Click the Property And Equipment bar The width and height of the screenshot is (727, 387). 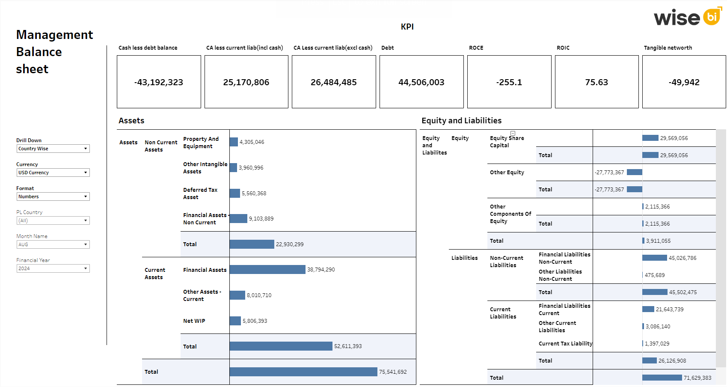[x=233, y=142]
